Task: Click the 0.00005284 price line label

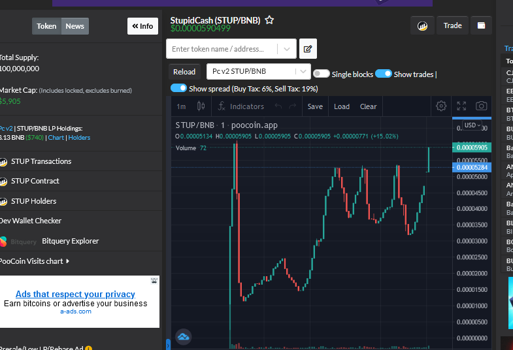Action: point(472,167)
